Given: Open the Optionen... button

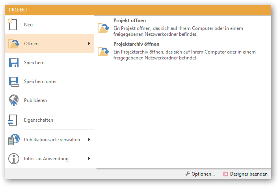Looking at the screenshot, I should tap(200, 174).
